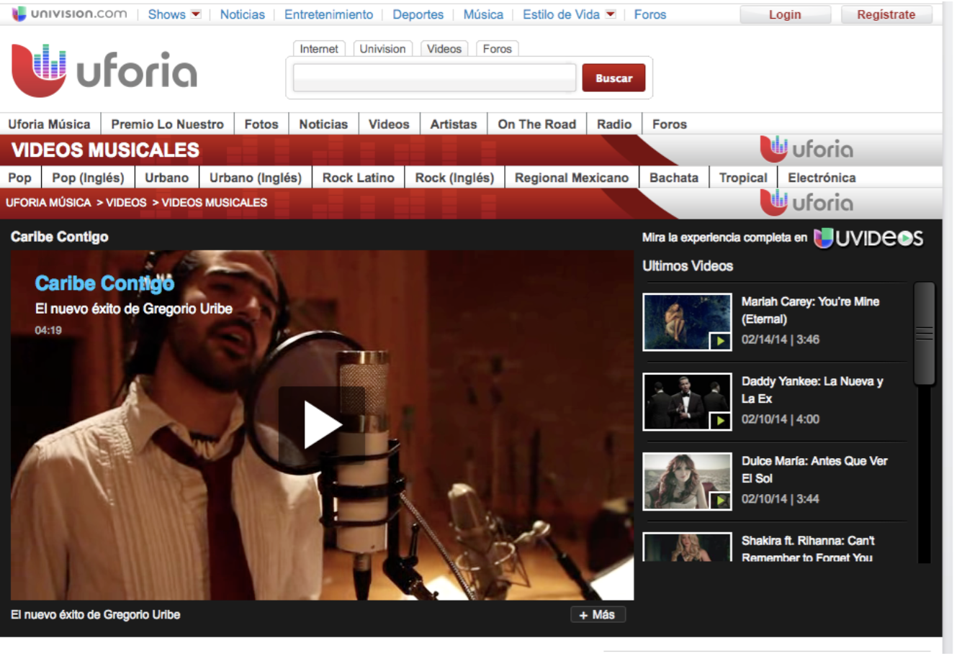Select the Rock (Inglés) genre tab
The height and width of the screenshot is (666, 962).
click(x=454, y=178)
